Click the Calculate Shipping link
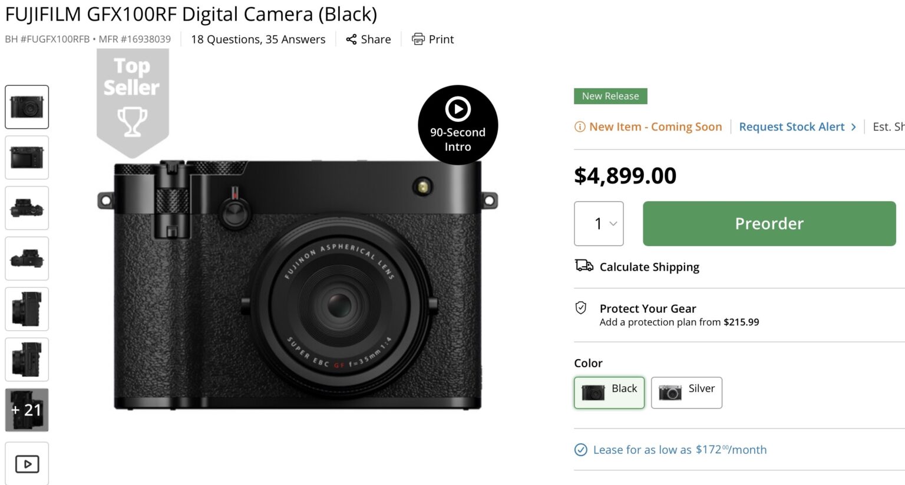This screenshot has height=485, width=905. click(649, 267)
